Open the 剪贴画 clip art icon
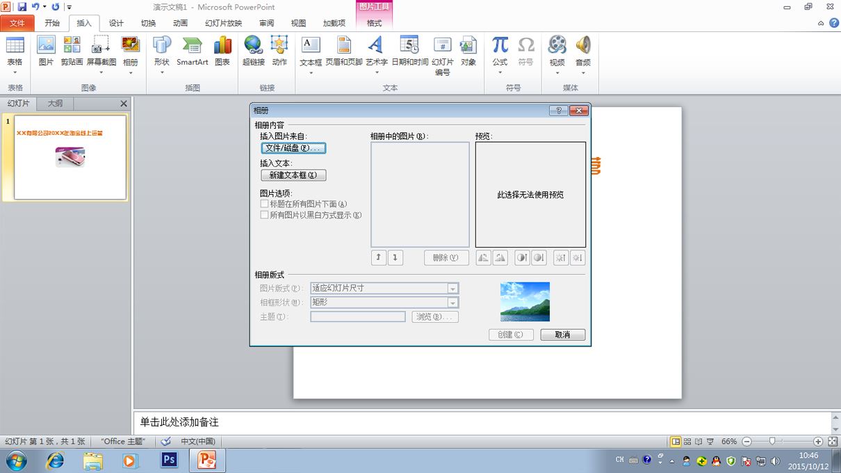The image size is (841, 473). [x=72, y=46]
